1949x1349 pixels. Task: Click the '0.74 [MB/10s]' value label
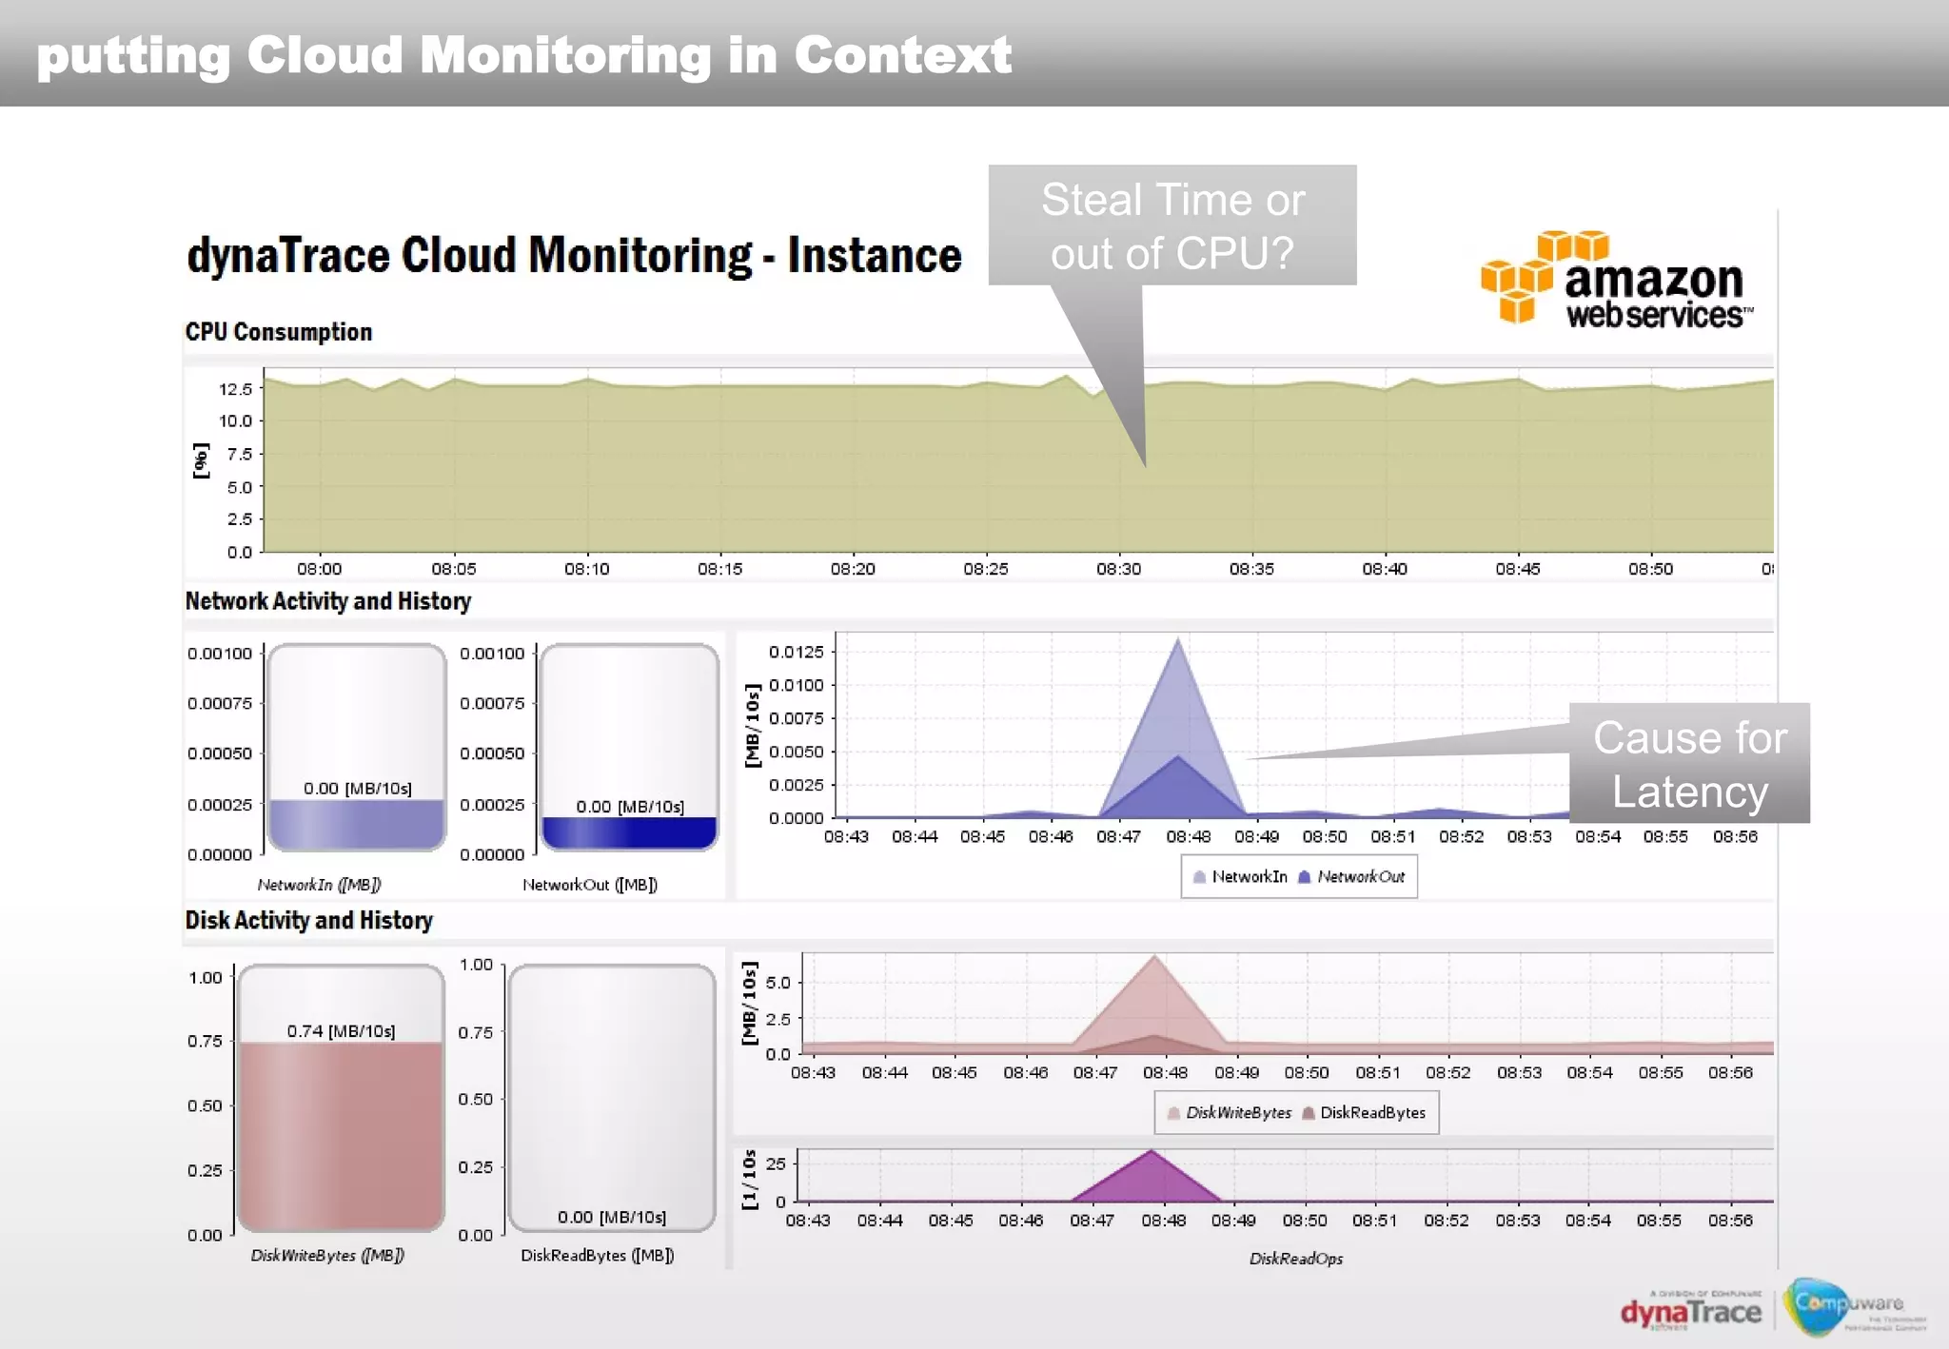341,1030
